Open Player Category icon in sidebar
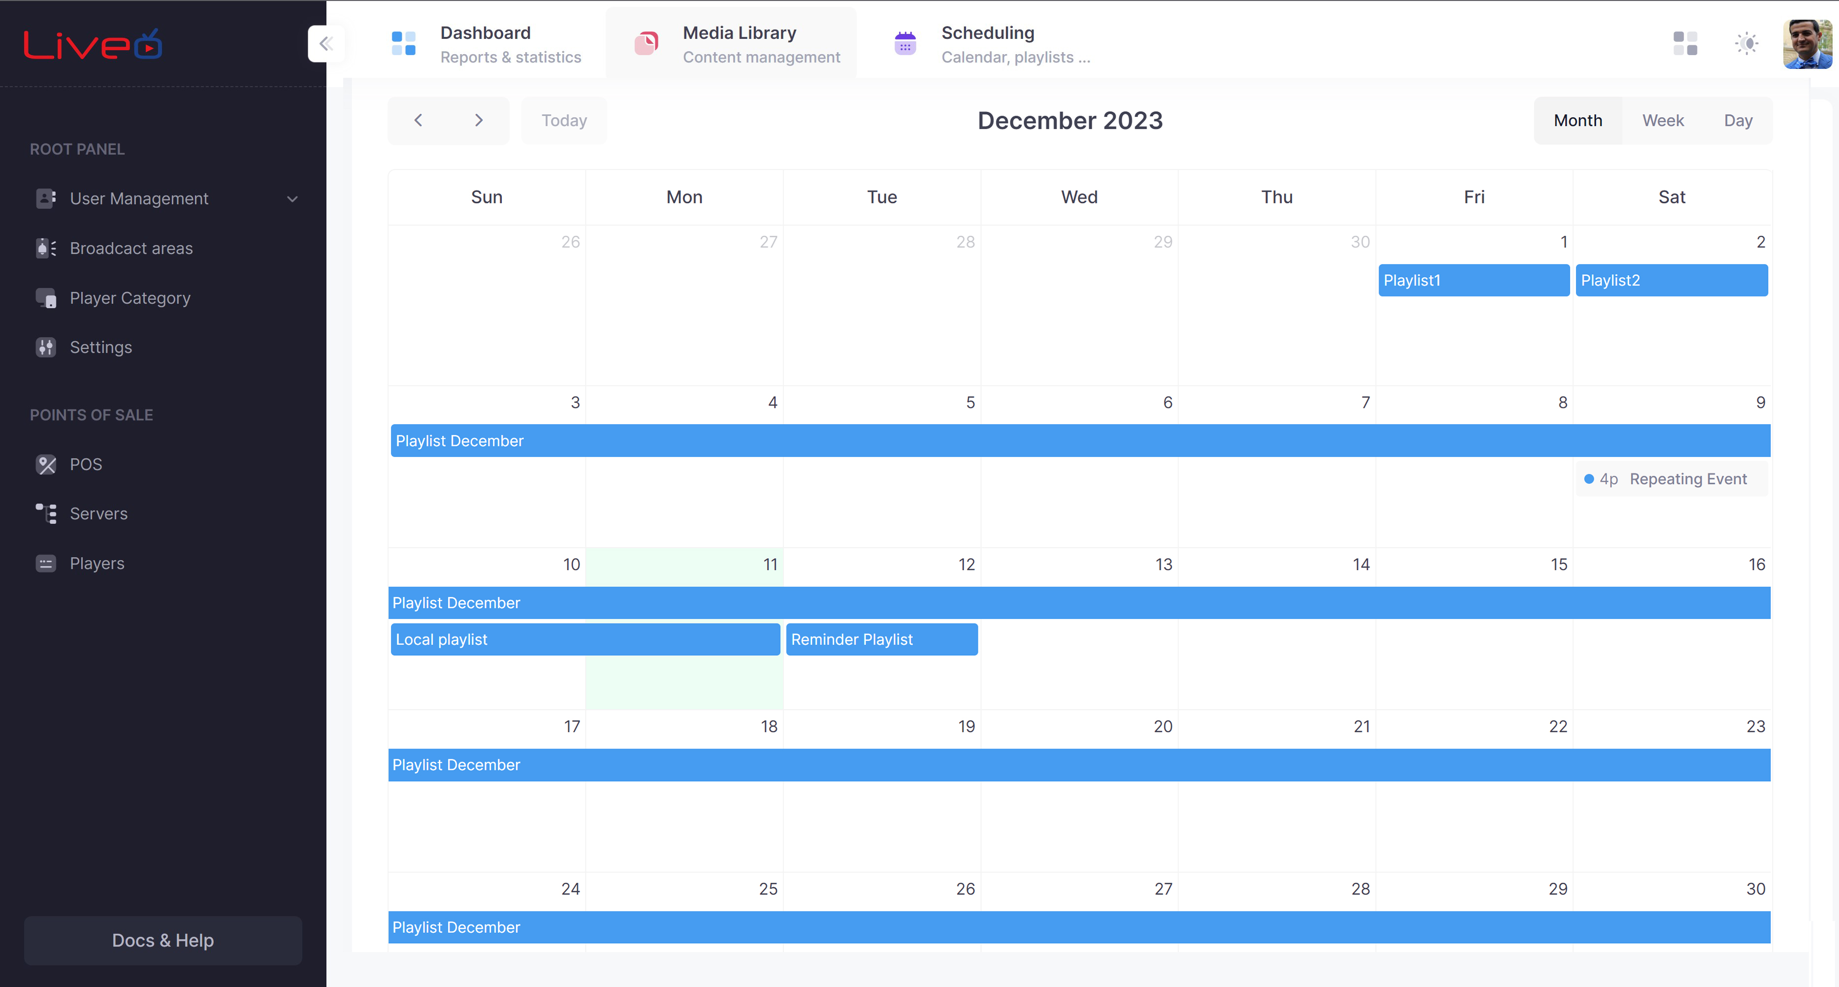 click(x=46, y=298)
